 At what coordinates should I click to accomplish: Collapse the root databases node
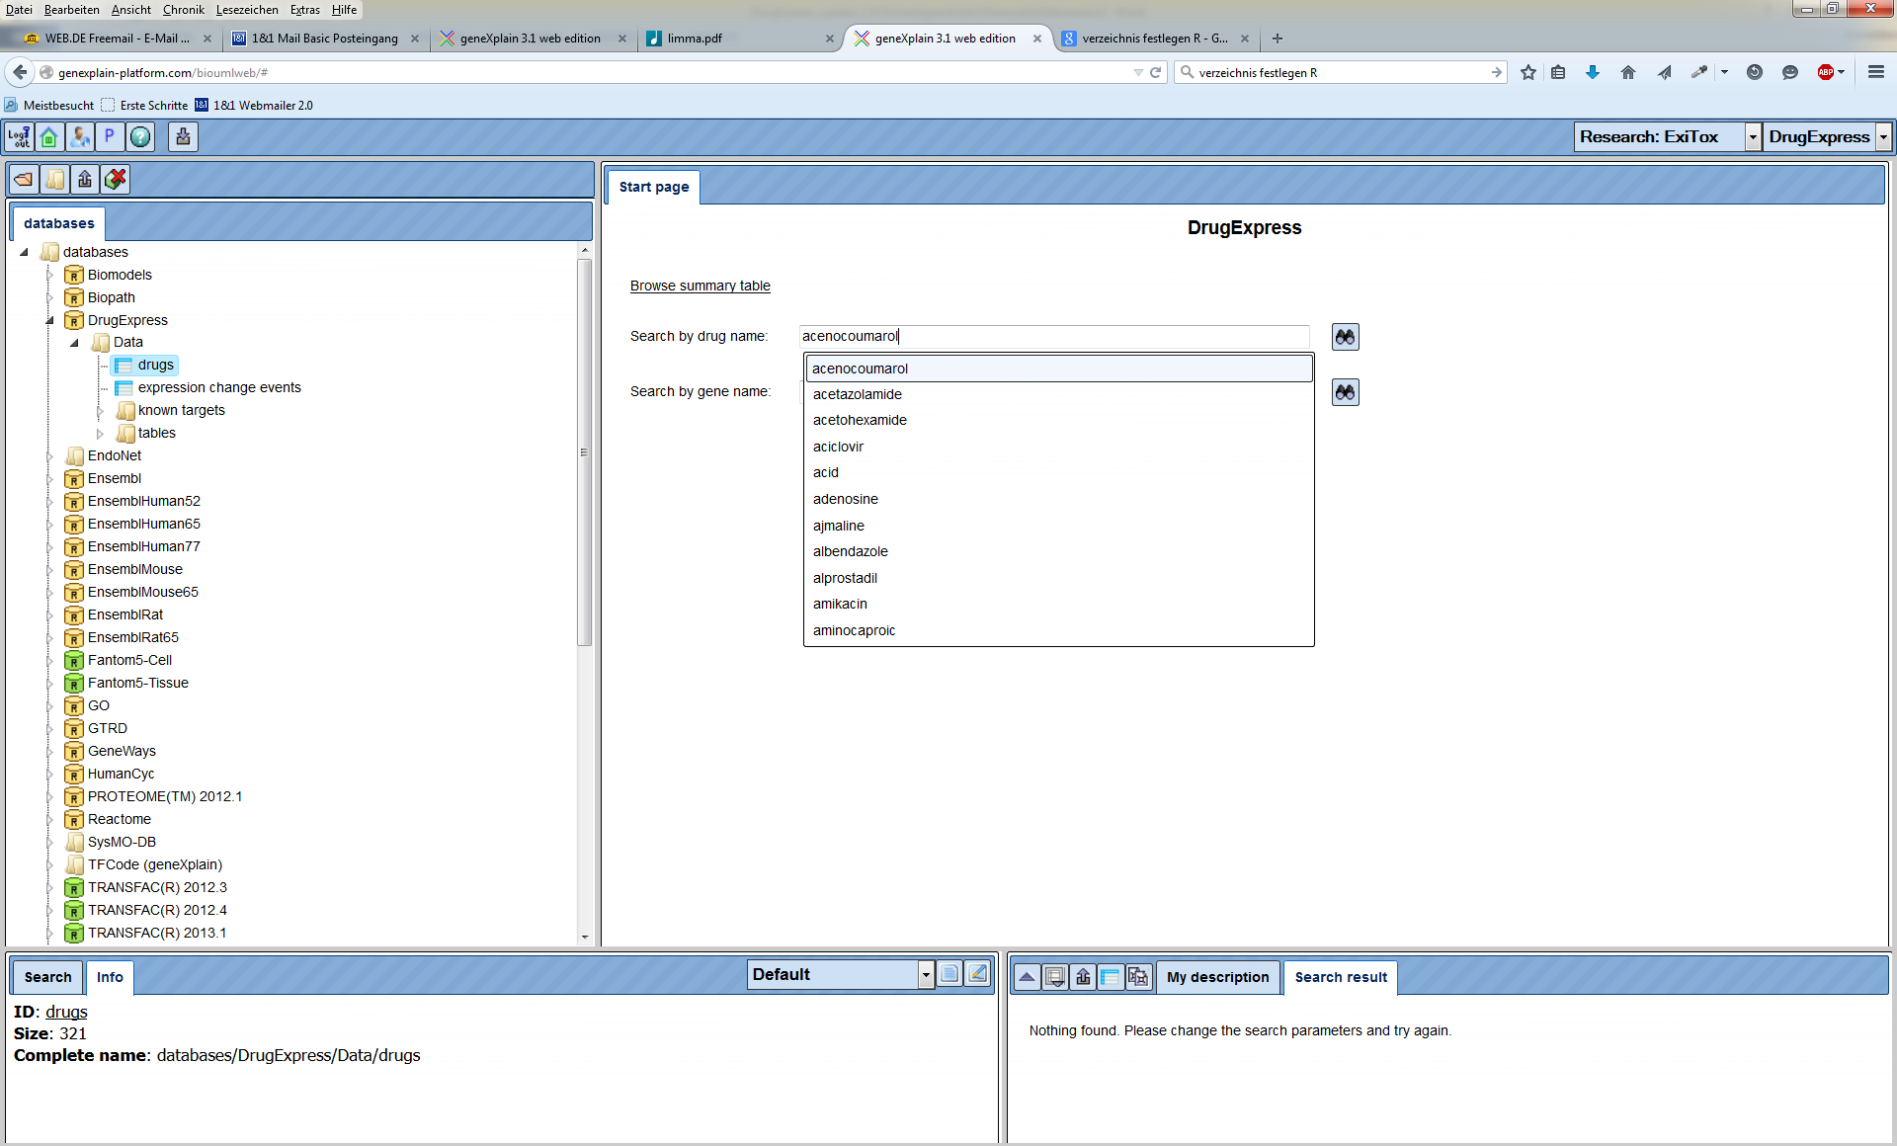tap(25, 252)
